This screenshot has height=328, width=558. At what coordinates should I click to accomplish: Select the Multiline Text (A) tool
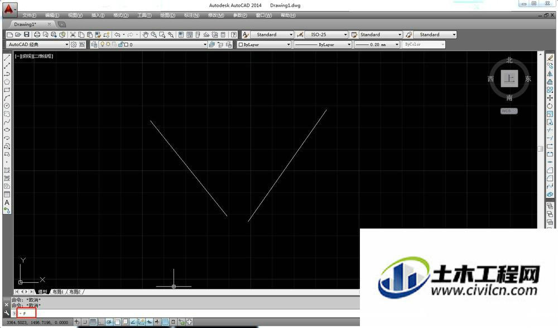point(7,202)
